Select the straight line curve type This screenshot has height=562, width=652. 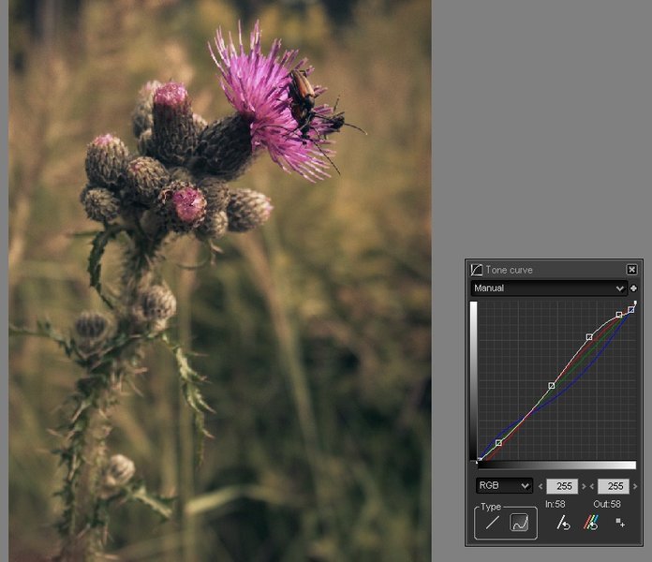(x=492, y=524)
